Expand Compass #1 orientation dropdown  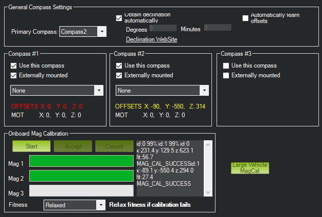(57, 91)
